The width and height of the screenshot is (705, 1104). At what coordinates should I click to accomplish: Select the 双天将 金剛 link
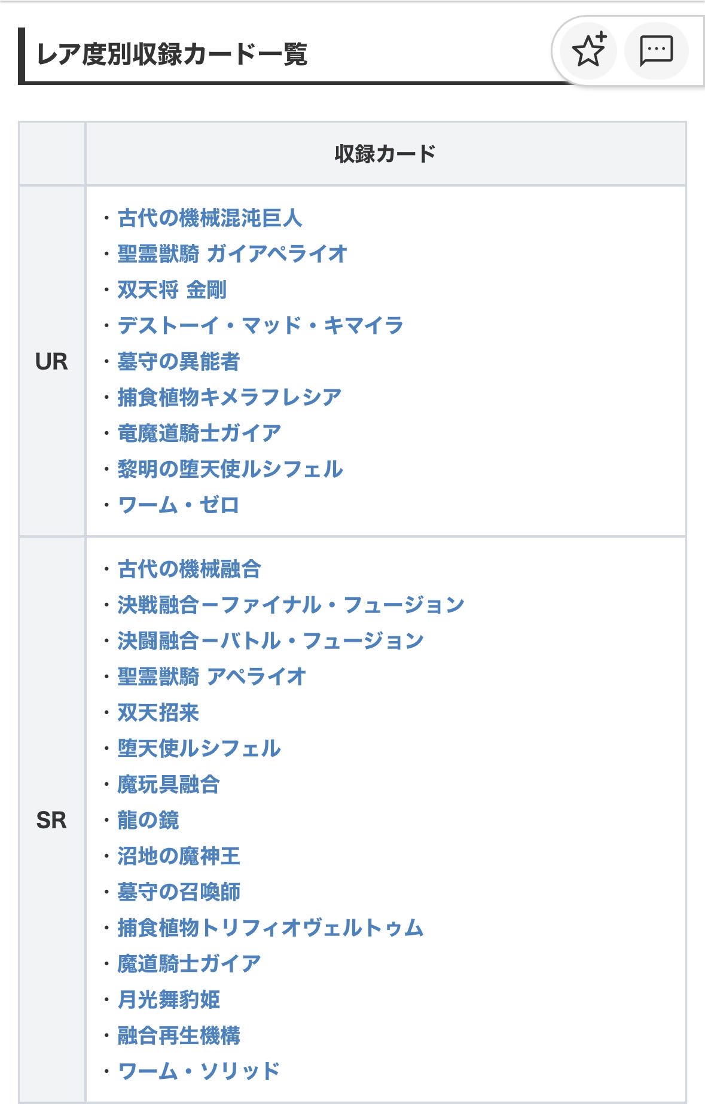click(172, 289)
